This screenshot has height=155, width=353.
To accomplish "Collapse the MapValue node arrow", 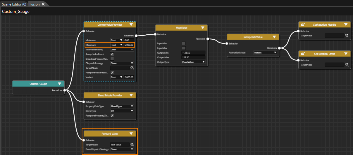I will click(x=203, y=28).
